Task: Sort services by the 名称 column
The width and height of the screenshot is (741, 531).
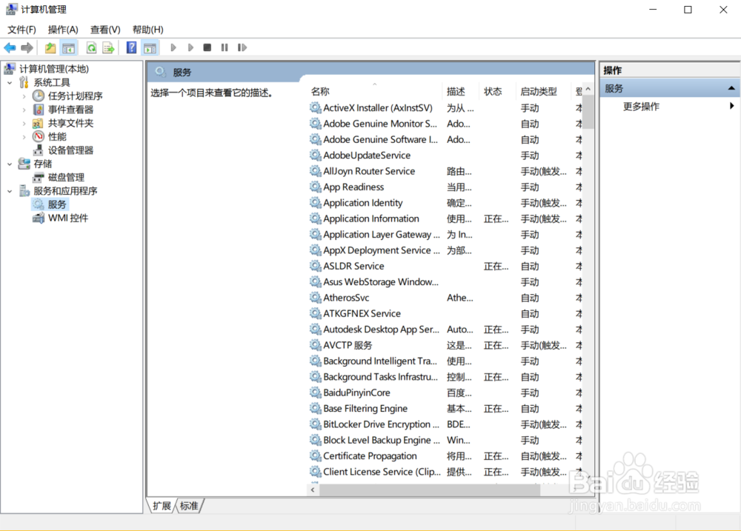Action: [320, 91]
